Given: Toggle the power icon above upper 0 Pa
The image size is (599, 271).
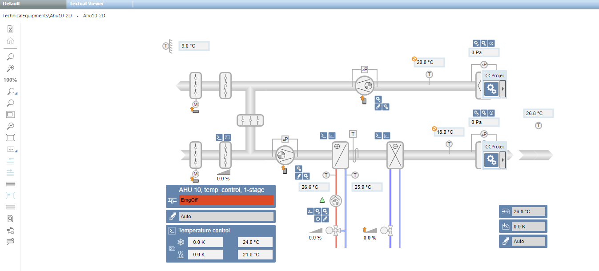Looking at the screenshot, I should point(491,44).
